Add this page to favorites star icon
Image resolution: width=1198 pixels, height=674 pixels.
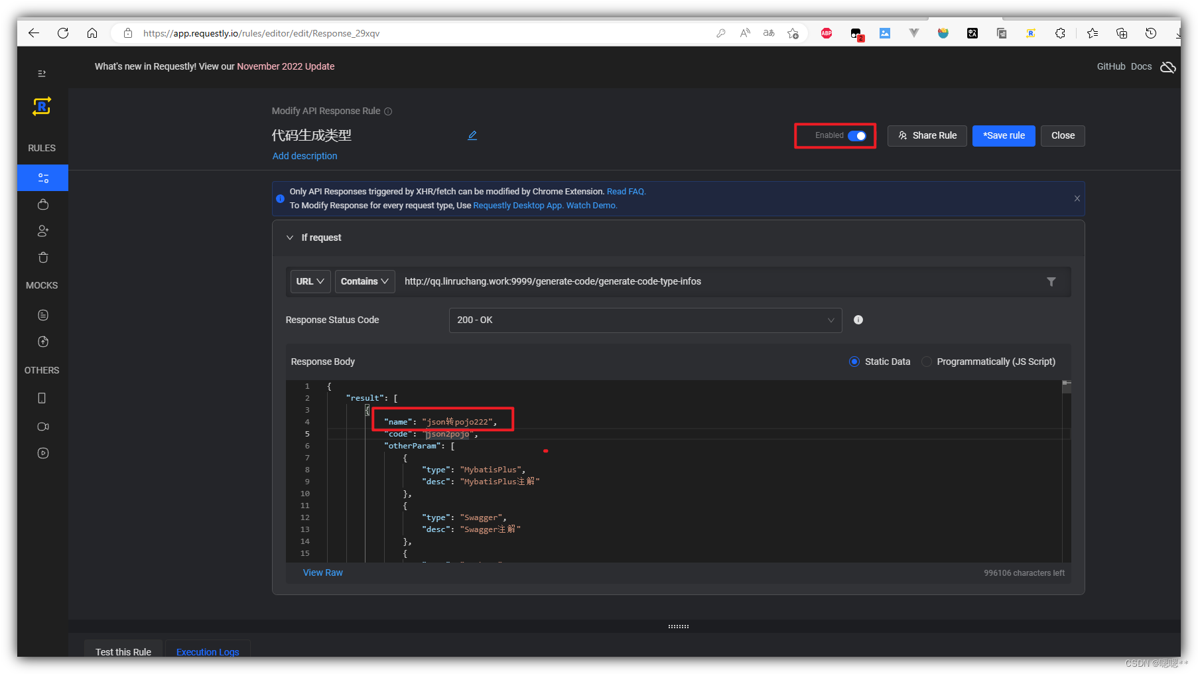coord(793,33)
